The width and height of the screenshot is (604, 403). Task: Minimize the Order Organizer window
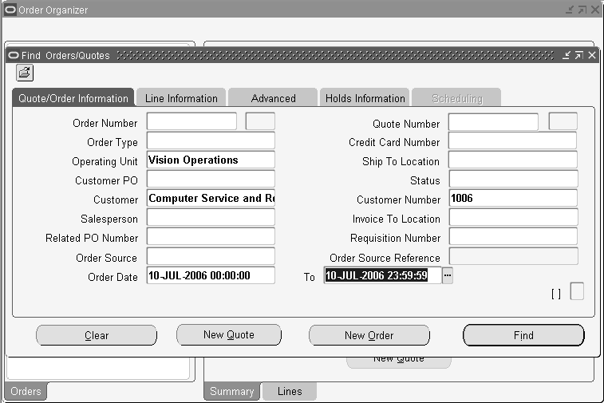(570, 10)
